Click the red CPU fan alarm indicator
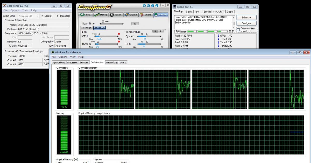 [x=119, y=34]
